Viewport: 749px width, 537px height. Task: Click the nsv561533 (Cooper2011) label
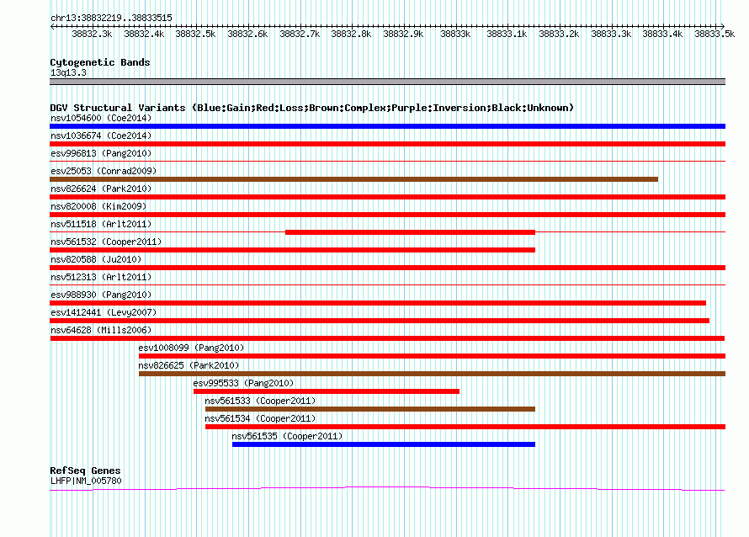pyautogui.click(x=260, y=401)
